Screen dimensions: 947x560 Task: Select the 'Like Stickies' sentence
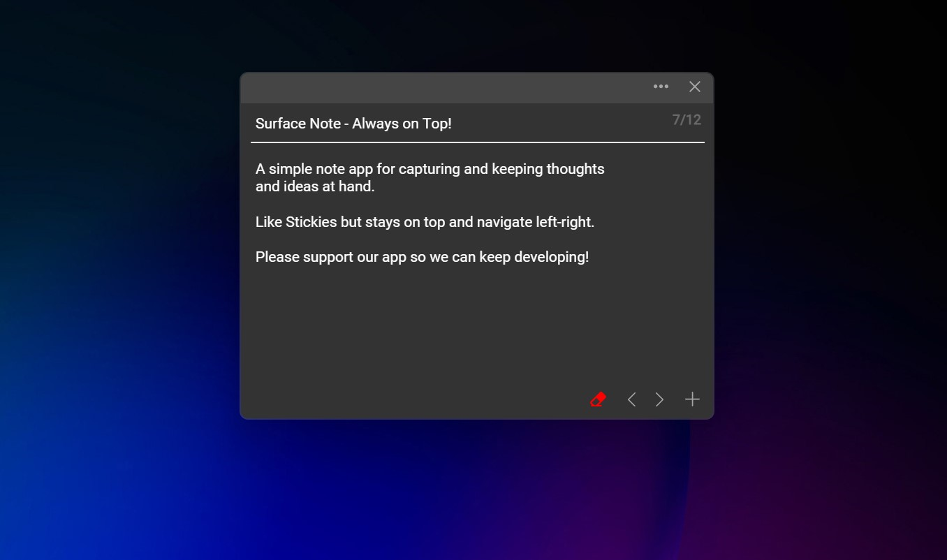[x=425, y=221]
